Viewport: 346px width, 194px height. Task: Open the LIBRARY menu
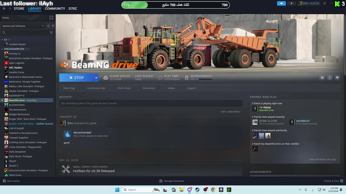click(35, 9)
